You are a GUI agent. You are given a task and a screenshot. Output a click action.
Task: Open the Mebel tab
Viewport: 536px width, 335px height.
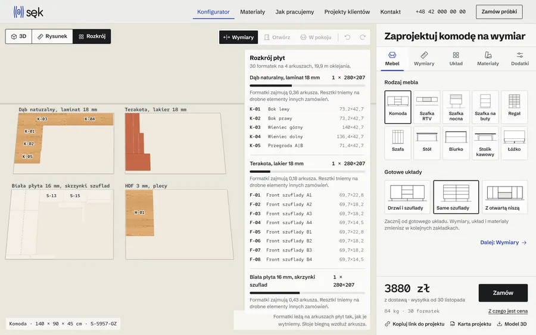[392, 59]
